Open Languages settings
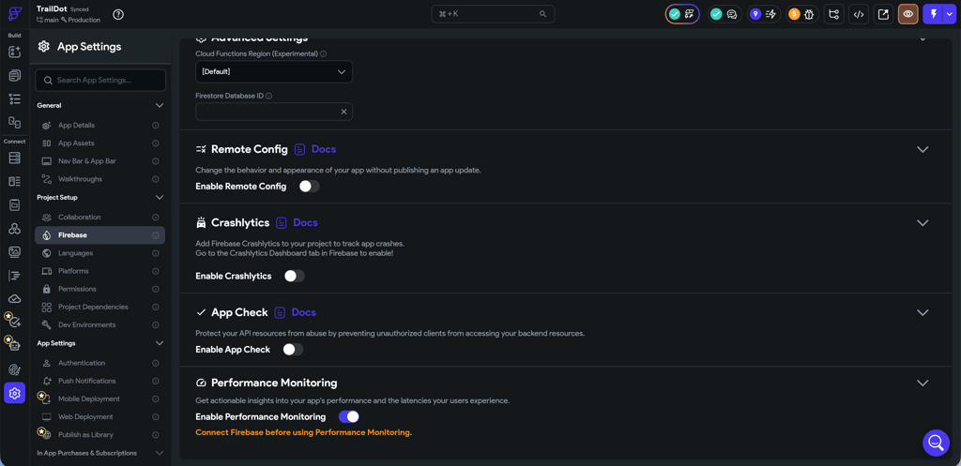The width and height of the screenshot is (961, 466). tap(99, 253)
